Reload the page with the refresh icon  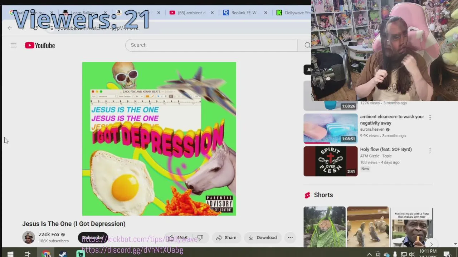pos(35,28)
